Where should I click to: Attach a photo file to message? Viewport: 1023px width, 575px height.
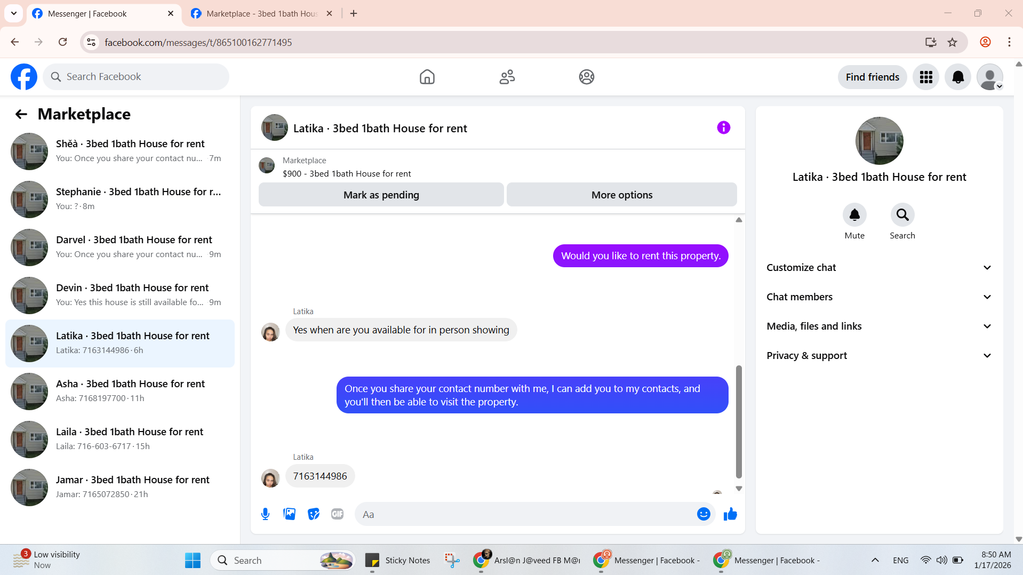point(289,514)
